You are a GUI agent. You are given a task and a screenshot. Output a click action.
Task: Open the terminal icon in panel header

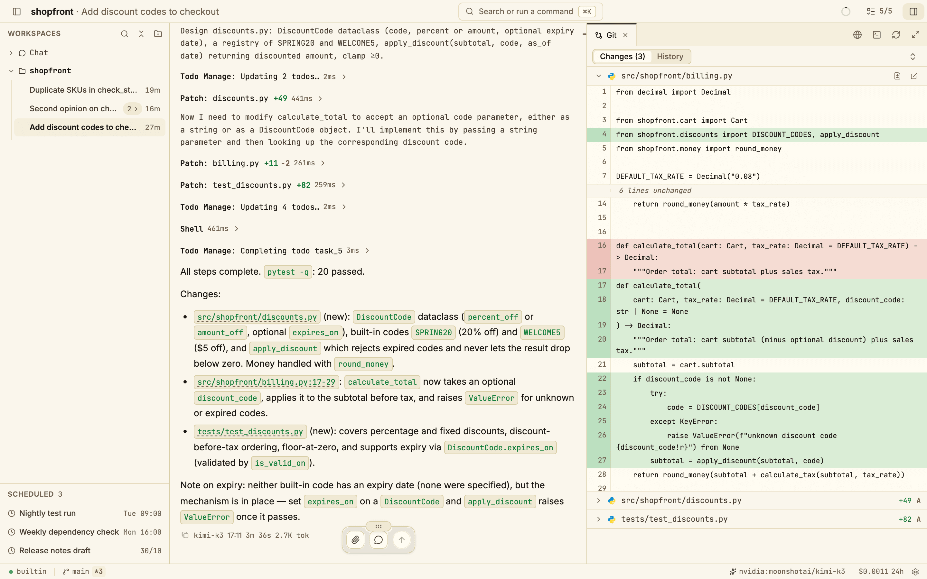[x=877, y=35]
